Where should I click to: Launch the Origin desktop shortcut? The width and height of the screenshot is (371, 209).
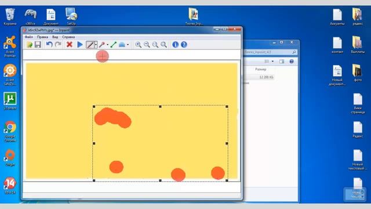click(10, 157)
